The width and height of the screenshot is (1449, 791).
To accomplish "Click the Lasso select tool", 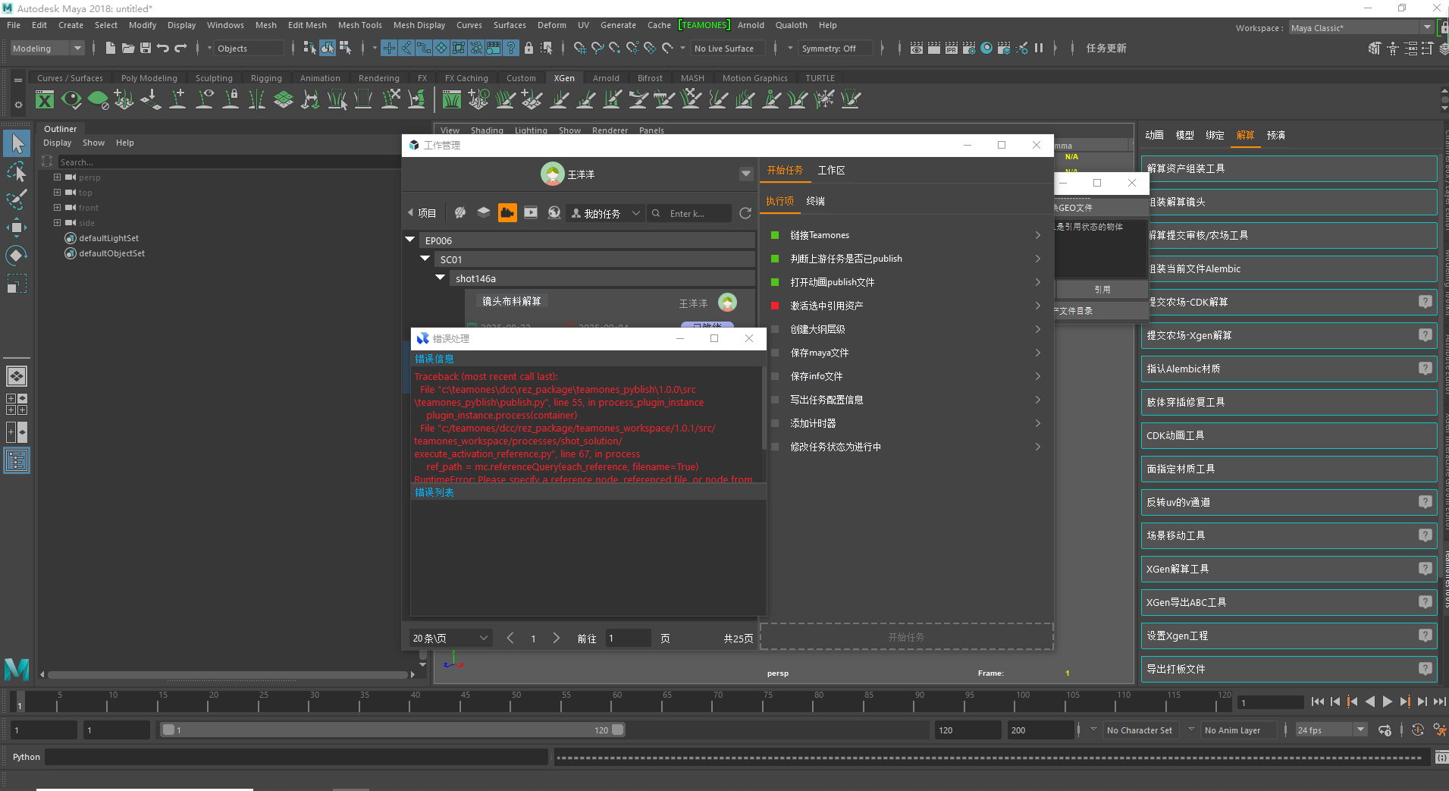I will 16,172.
